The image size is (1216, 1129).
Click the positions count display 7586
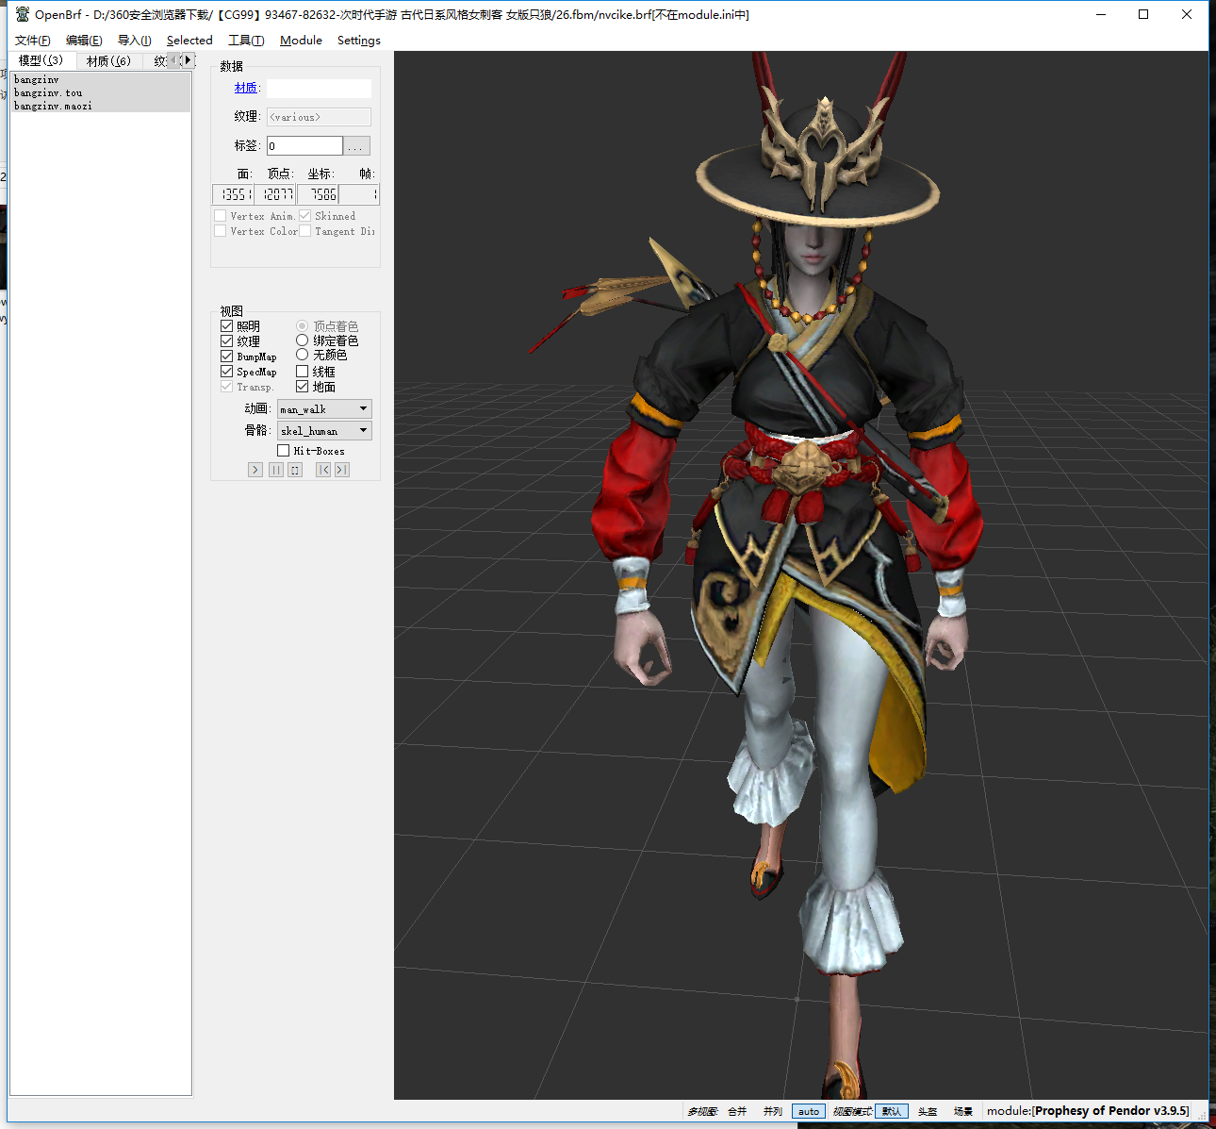[318, 194]
